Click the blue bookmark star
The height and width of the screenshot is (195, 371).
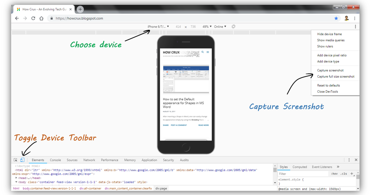[336, 18]
